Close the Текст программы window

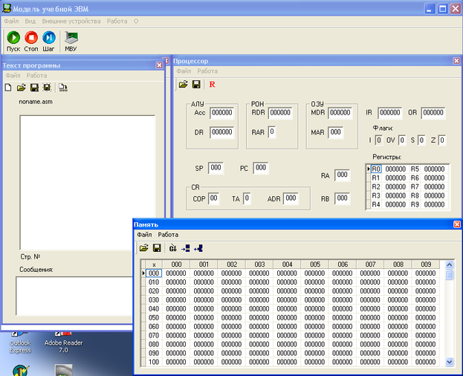[x=159, y=65]
